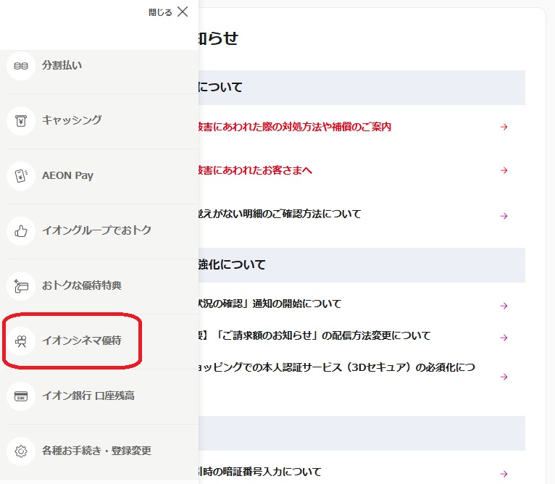
Task: Click arrow beside 3Dセキュア notice
Action: pyautogui.click(x=504, y=377)
